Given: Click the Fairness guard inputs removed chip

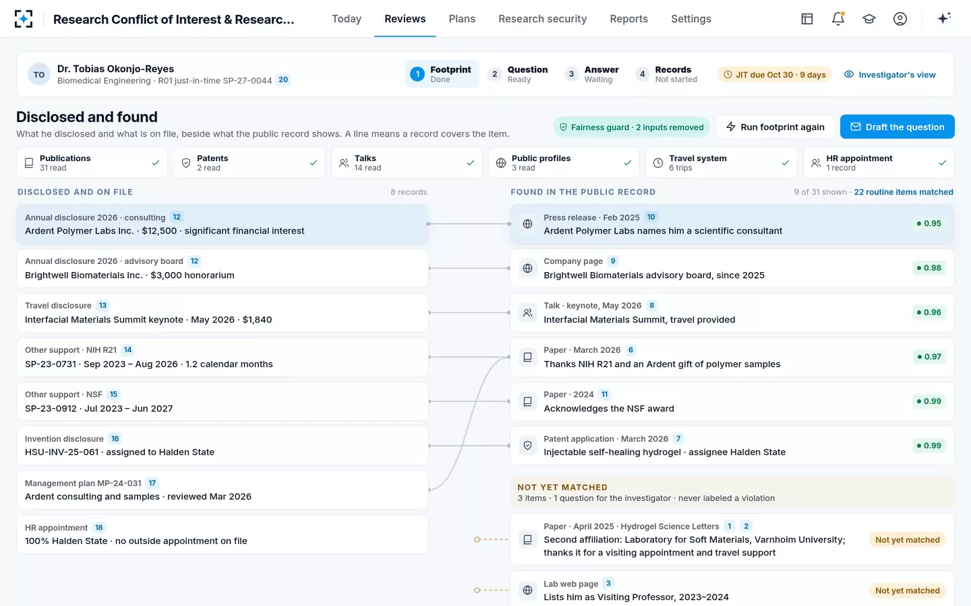Looking at the screenshot, I should 631,127.
